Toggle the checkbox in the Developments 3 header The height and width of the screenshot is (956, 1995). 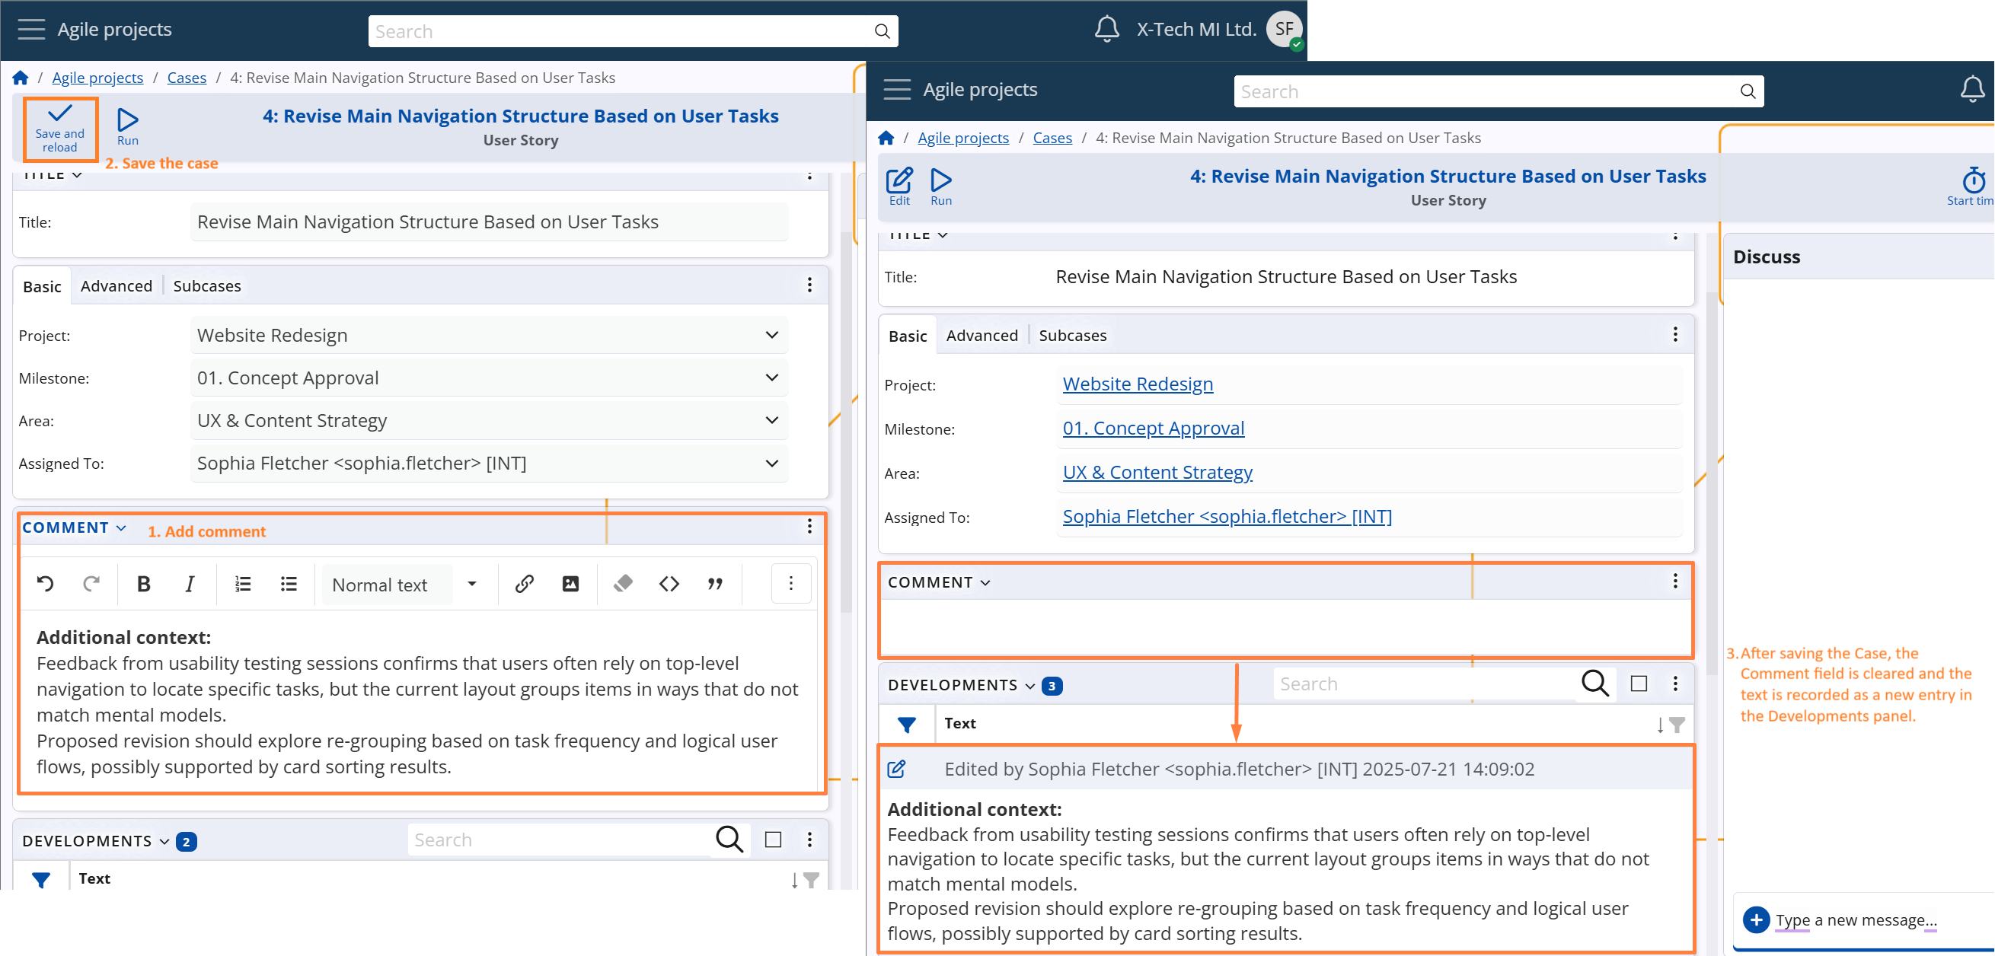[1638, 684]
